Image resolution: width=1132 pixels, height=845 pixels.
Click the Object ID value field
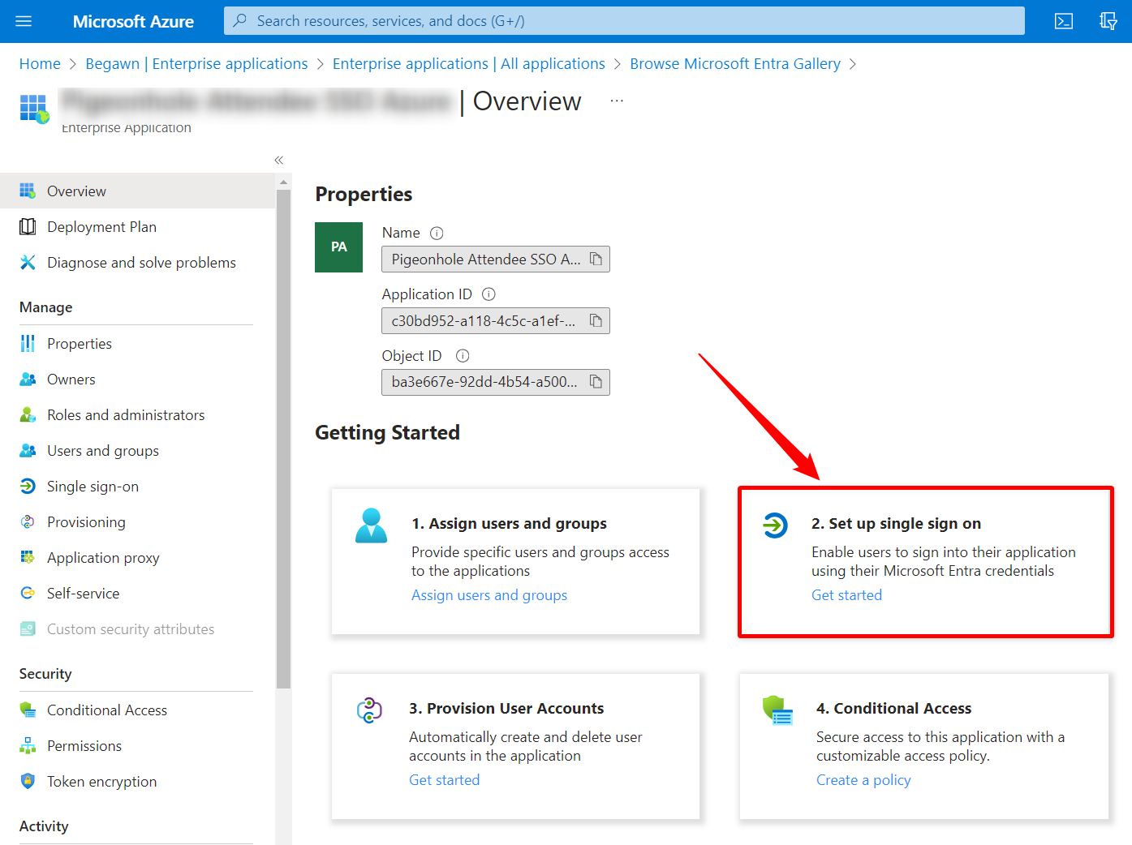coord(496,382)
